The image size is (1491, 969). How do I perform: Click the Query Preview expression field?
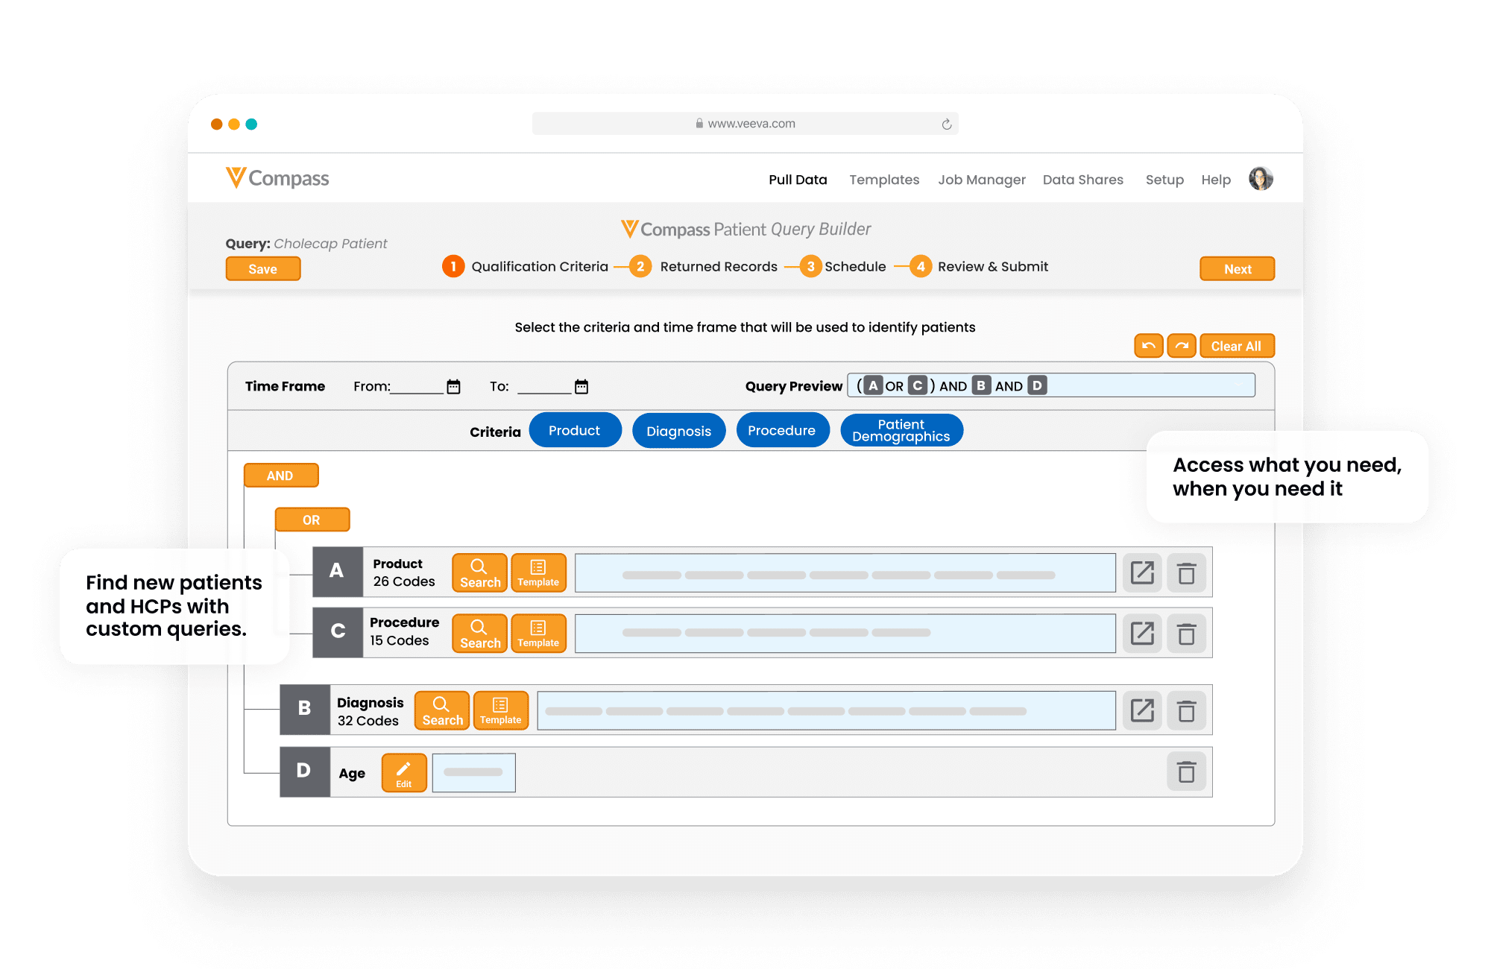click(x=1051, y=385)
